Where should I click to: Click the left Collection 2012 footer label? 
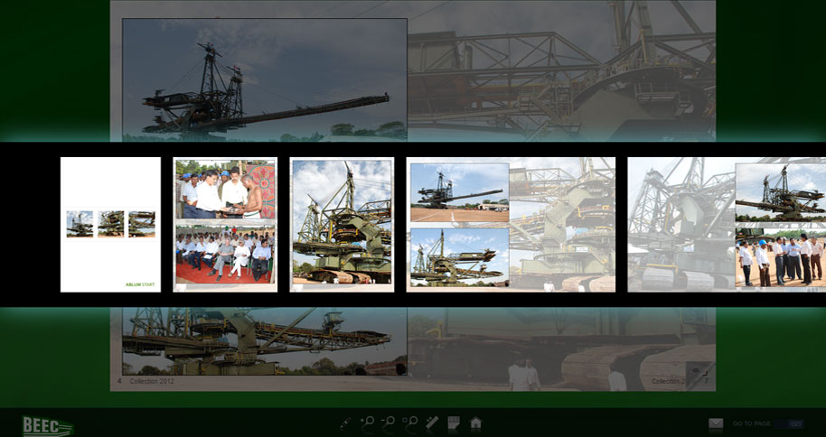pyautogui.click(x=152, y=382)
